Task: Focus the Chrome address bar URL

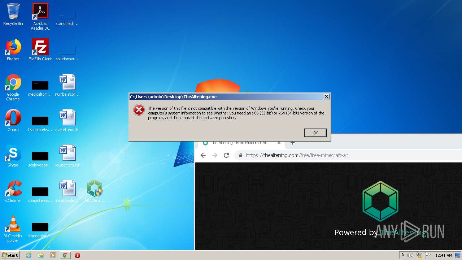Action: tap(297, 155)
